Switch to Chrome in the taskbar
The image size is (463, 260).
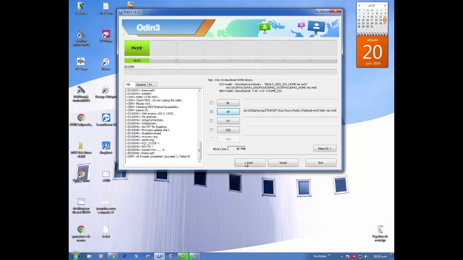coord(112,256)
